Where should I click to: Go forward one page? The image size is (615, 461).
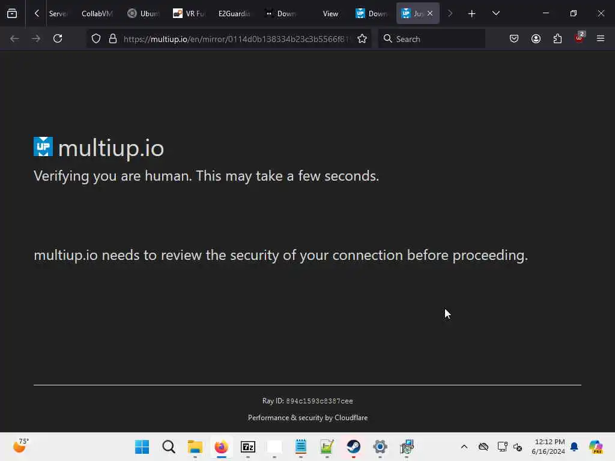click(x=36, y=39)
